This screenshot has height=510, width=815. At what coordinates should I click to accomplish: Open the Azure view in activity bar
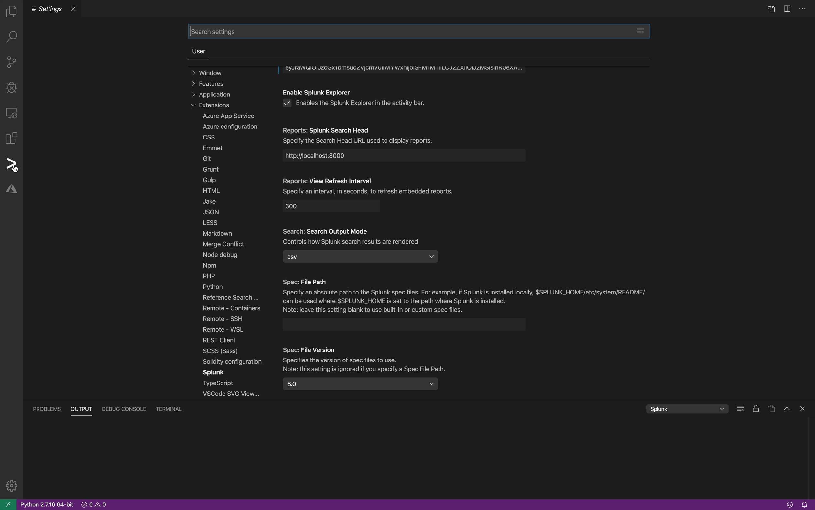coord(11,189)
